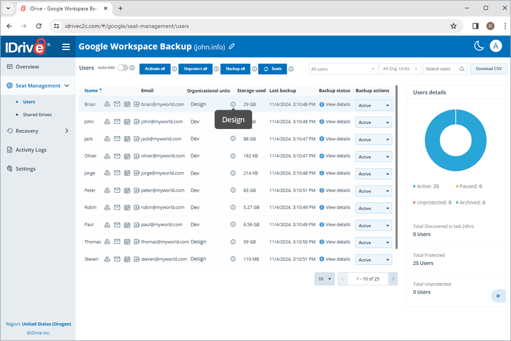This screenshot has height=341, width=511.
Task: Click Jack's Calendar icon
Action: point(127,139)
